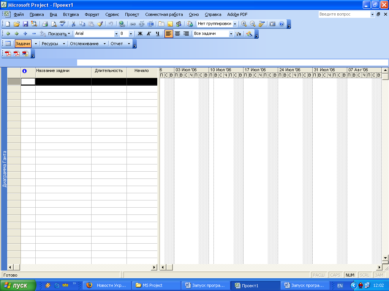Expand the arrow next to 'Отчет'
389x291 pixels.
129,44
